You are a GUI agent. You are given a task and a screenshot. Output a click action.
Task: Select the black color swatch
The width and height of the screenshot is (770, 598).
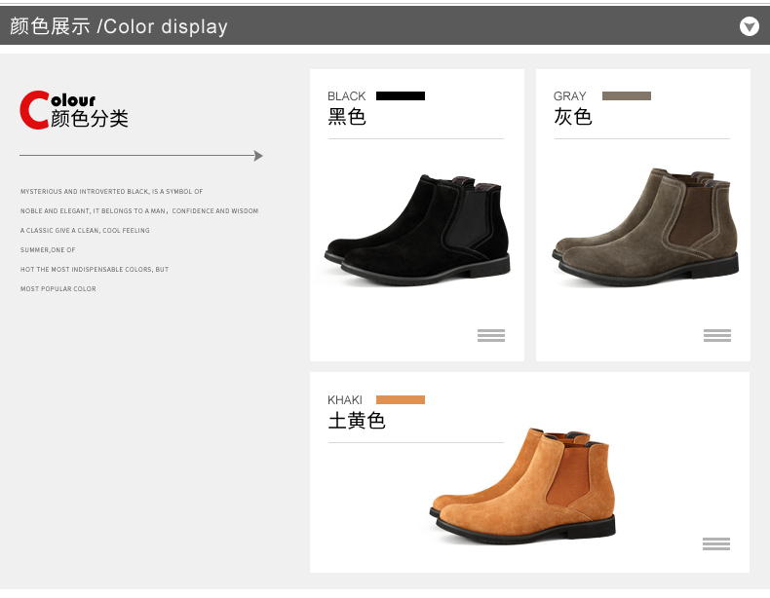pyautogui.click(x=401, y=95)
